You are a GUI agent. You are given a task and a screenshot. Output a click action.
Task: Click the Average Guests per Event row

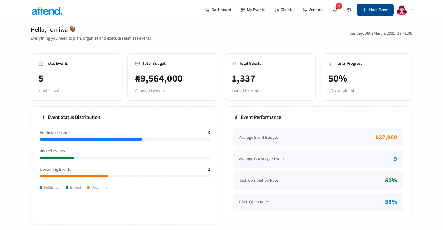click(x=318, y=159)
